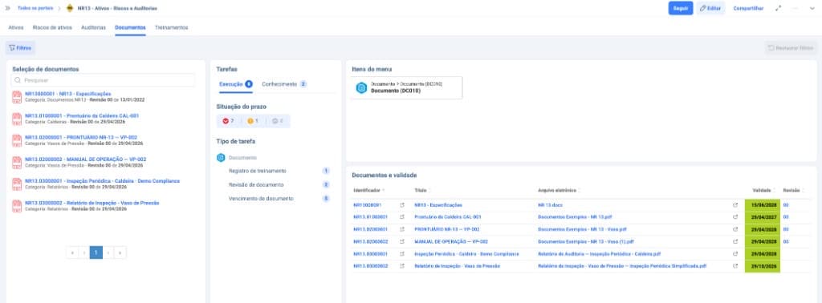
Task: Sort table by Arquivo eletrônico column
Action: 560,190
